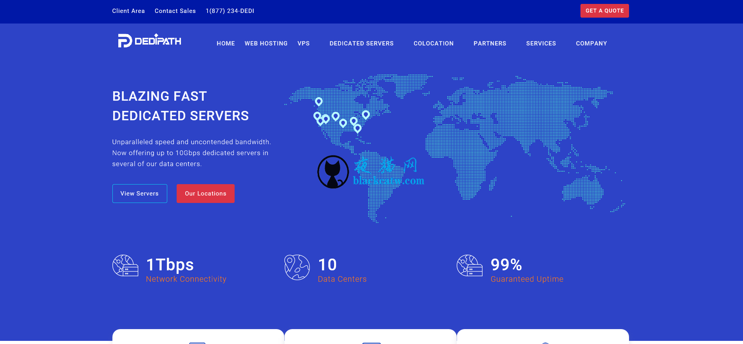
Task: Open the WEB HOSTING menu
Action: pyautogui.click(x=266, y=43)
